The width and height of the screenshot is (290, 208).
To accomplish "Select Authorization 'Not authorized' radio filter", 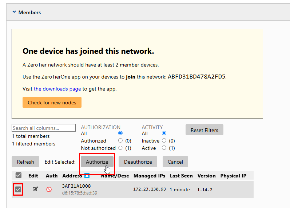I will tap(120, 148).
